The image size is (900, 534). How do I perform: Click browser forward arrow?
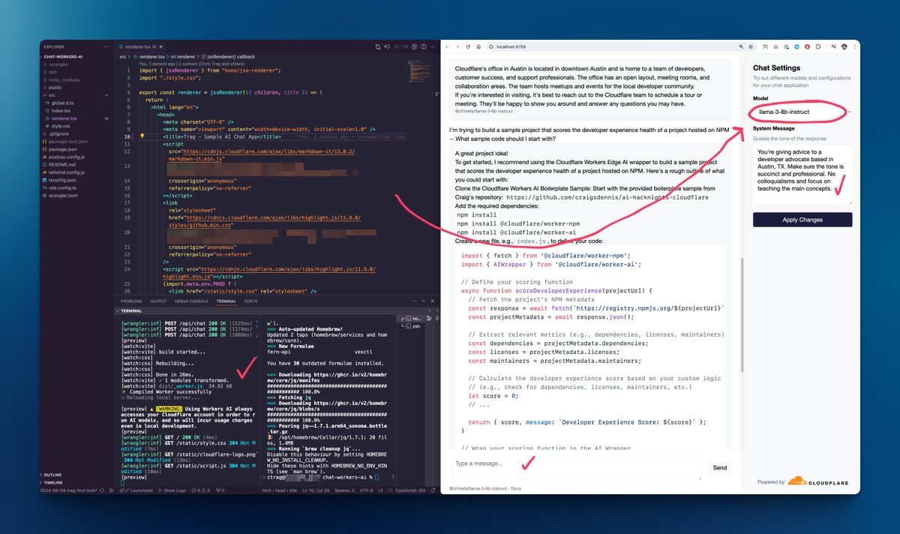457,46
